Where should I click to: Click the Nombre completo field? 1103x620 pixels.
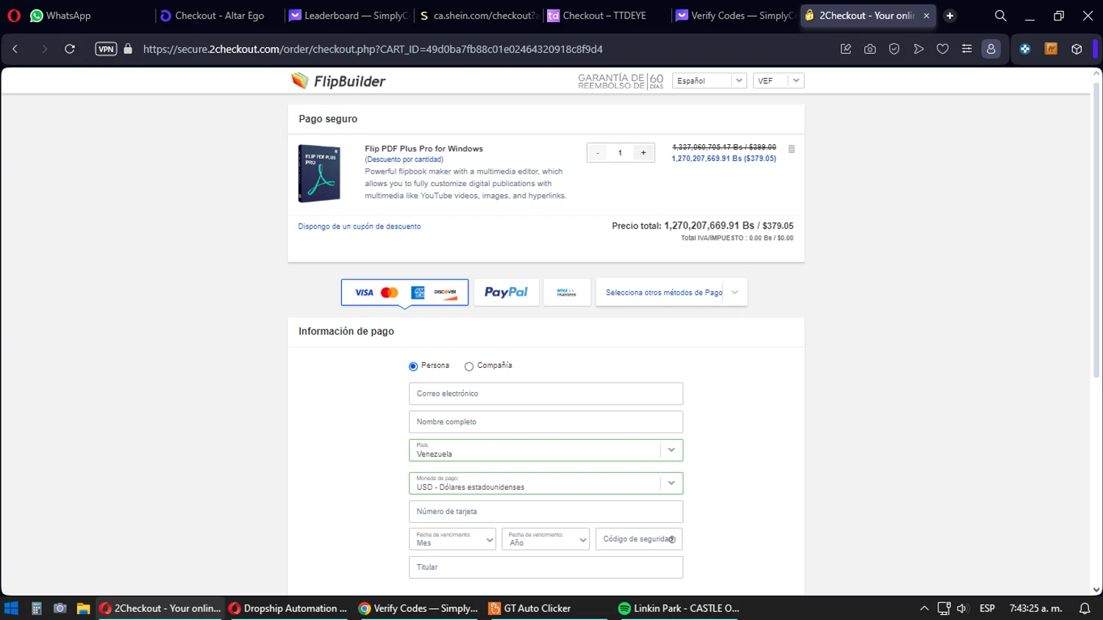(x=546, y=422)
